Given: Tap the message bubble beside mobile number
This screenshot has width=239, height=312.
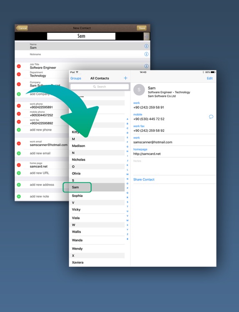Looking at the screenshot, I should 211,116.
